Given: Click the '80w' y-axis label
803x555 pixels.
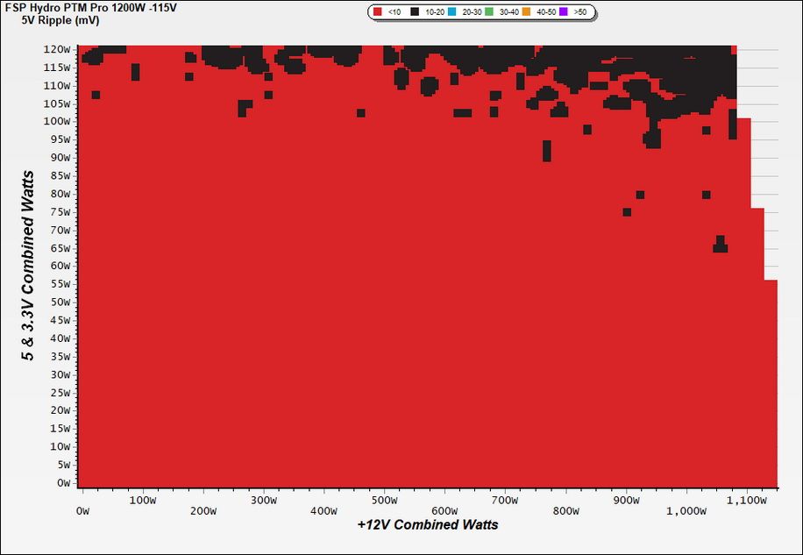Looking at the screenshot, I should [x=60, y=194].
